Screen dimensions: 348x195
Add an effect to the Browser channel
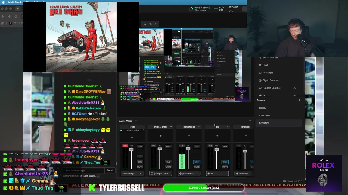(x=246, y=136)
